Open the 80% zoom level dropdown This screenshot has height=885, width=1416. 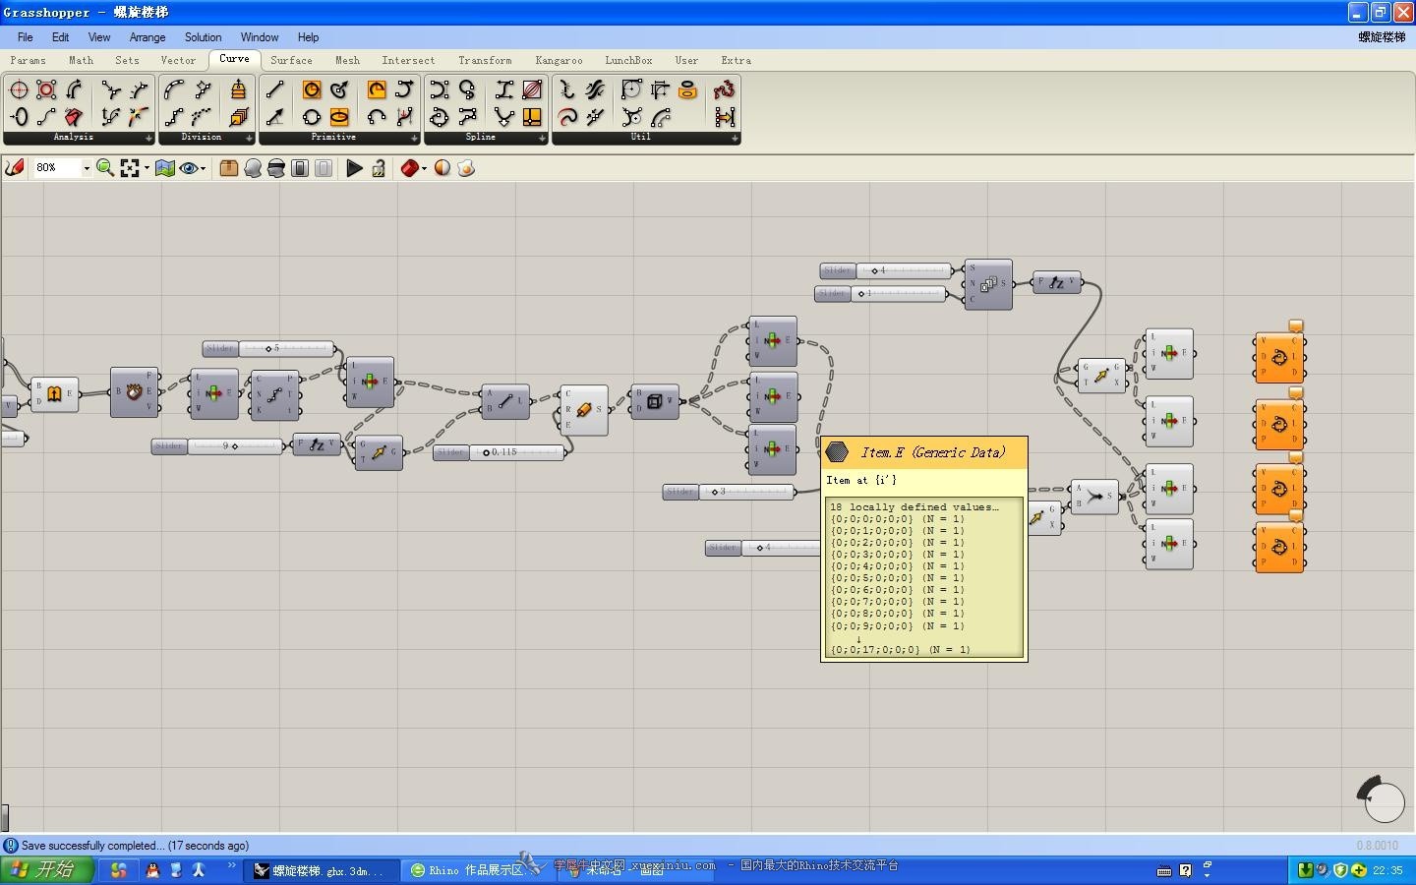(87, 168)
